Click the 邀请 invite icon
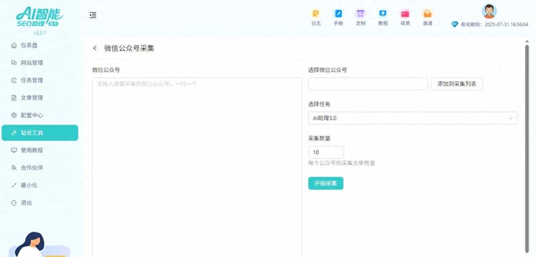536x257 pixels. pos(427,14)
